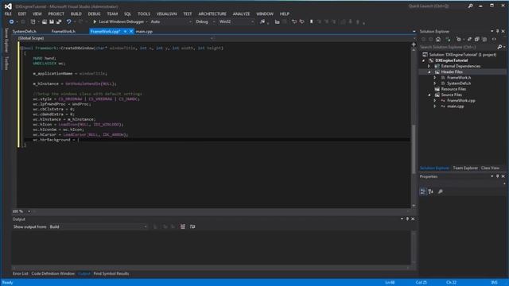This screenshot has width=509, height=286.
Task: Click the Property Pages wrench icon
Action: (x=440, y=191)
